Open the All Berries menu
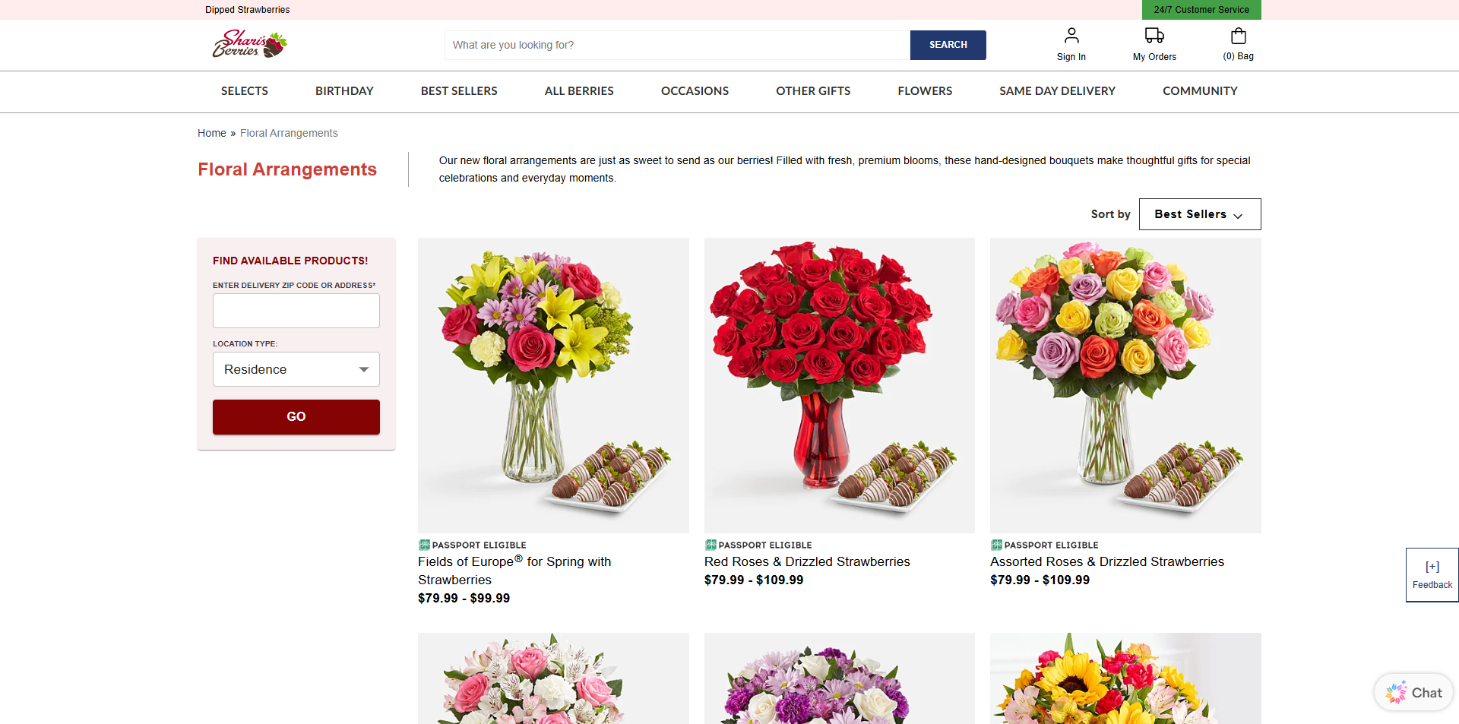 click(579, 91)
